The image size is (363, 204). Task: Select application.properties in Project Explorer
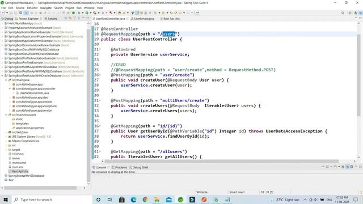click(29, 128)
